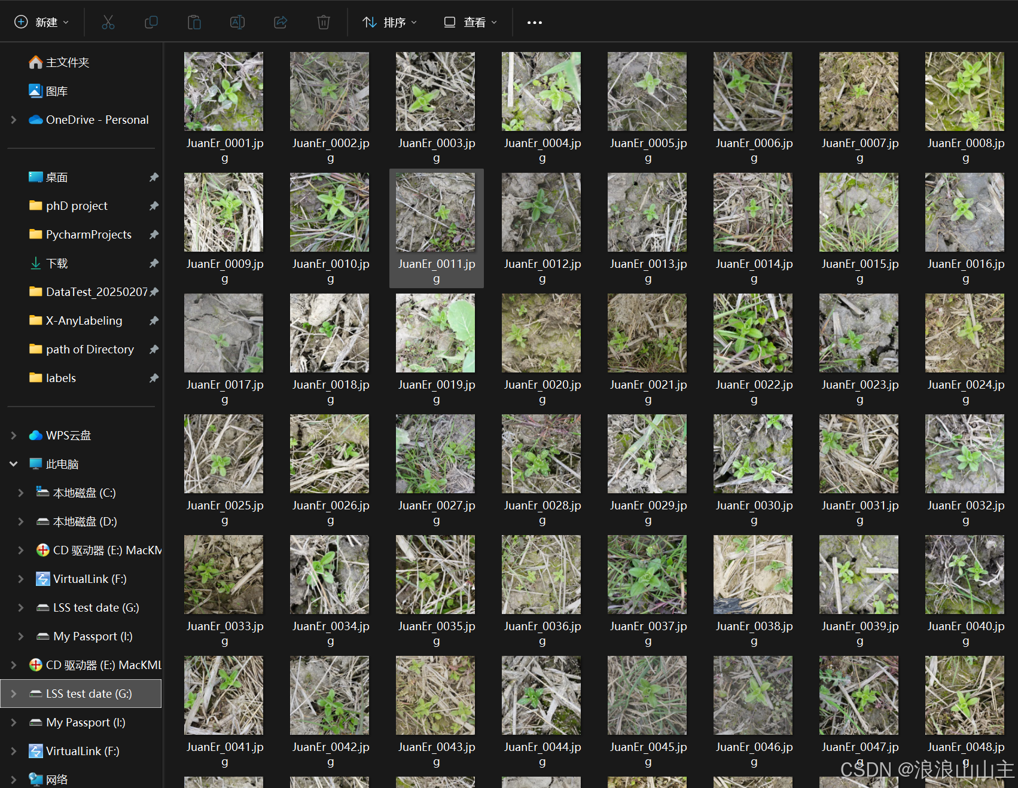This screenshot has width=1018, height=788.
Task: Open the X-AnyLabeling pinned folder
Action: [x=84, y=320]
